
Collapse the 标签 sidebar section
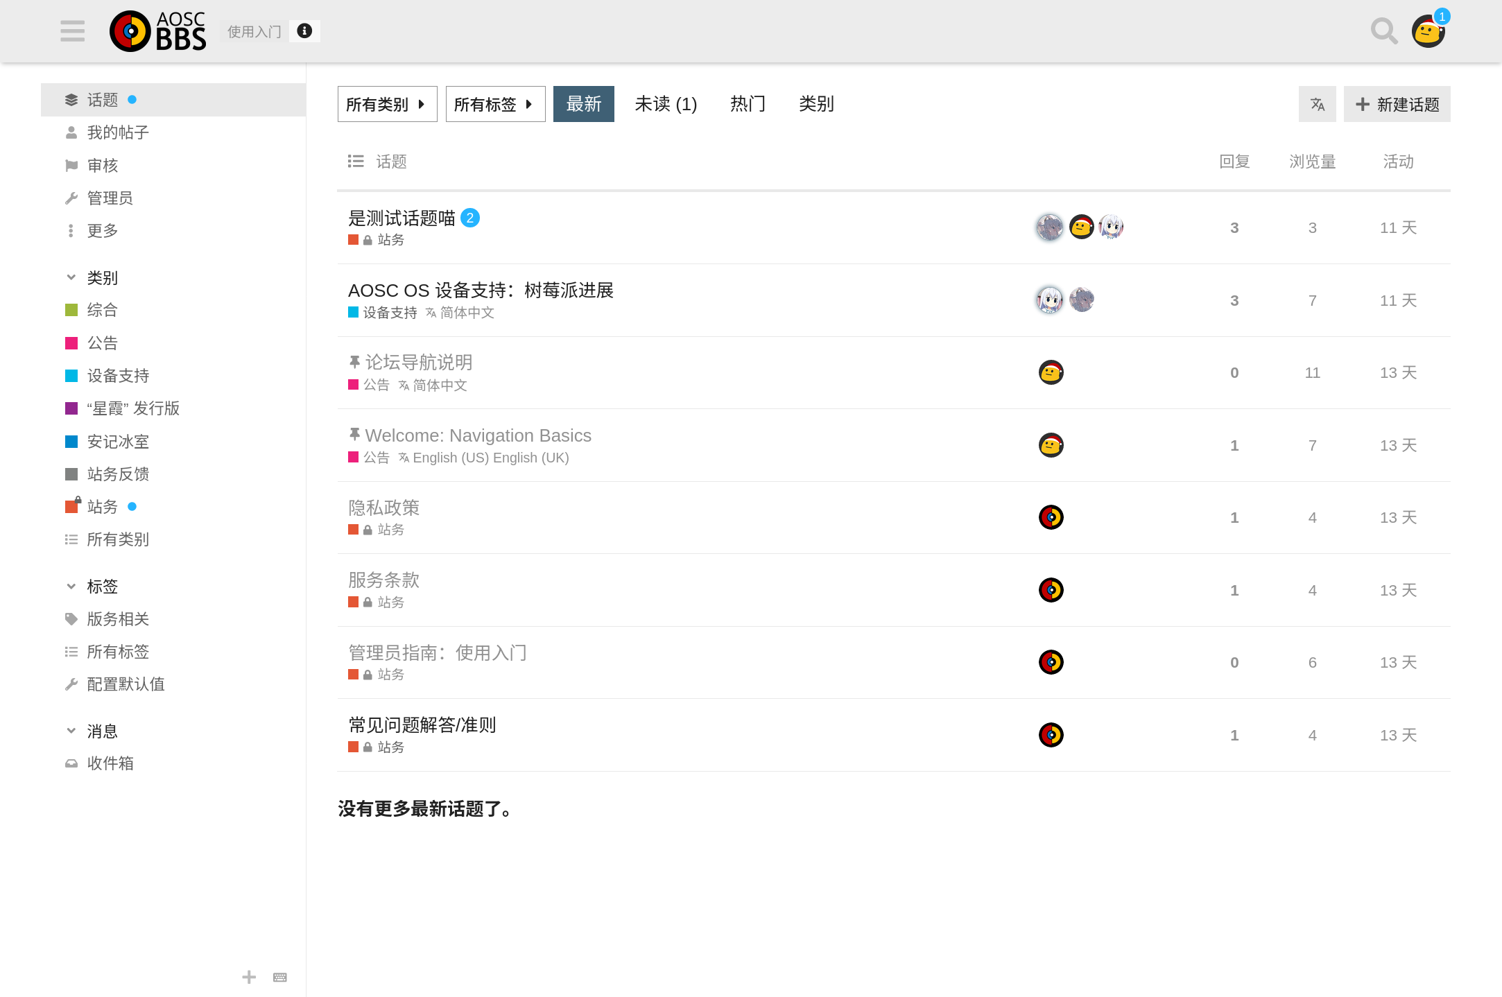pos(71,587)
